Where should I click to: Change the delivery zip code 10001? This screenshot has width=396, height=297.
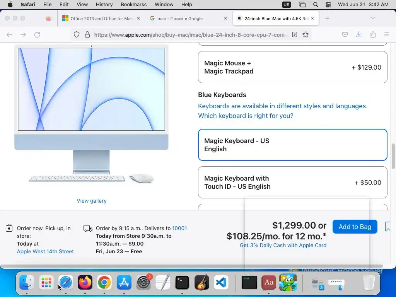[x=179, y=228]
